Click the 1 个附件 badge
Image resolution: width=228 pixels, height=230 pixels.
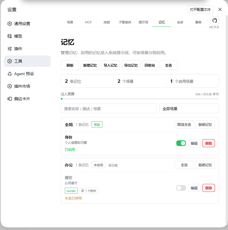(89, 191)
